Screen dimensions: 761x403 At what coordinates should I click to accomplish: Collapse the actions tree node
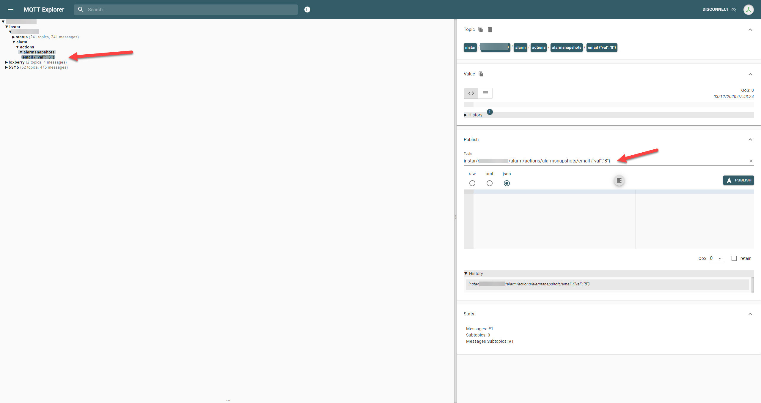point(17,47)
